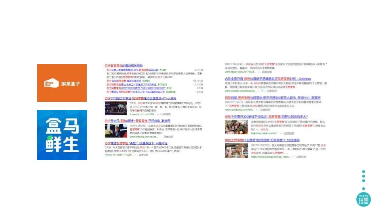The width and height of the screenshot is (380, 214).
Task: Click the www.linkshop.com.cn result URL
Action: 144,137
